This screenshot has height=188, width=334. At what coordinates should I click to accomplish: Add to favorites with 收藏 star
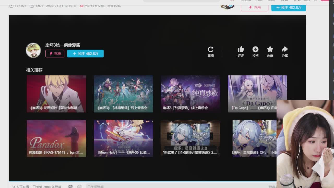270,49
